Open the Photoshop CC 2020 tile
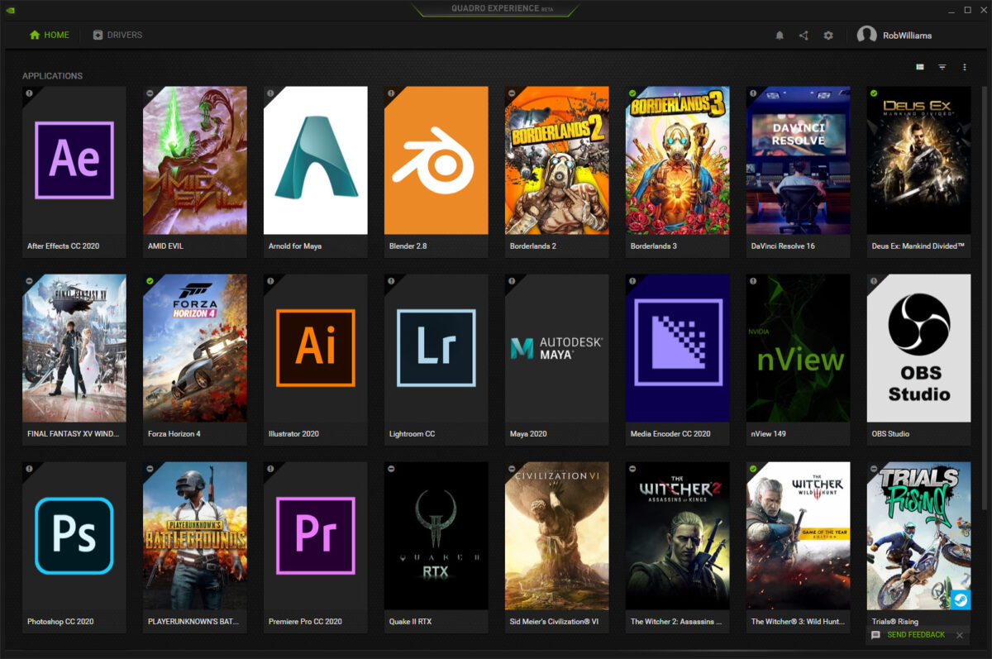 pyautogui.click(x=74, y=547)
